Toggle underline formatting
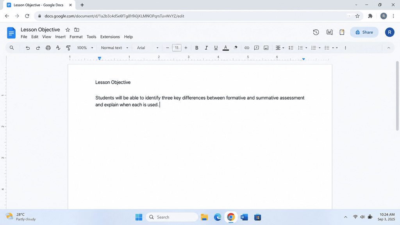 click(x=216, y=48)
